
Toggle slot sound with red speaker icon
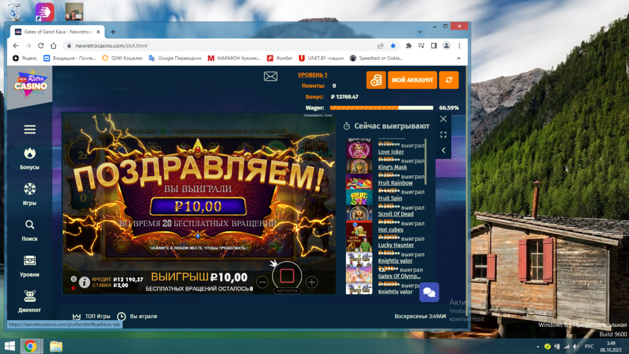73,288
